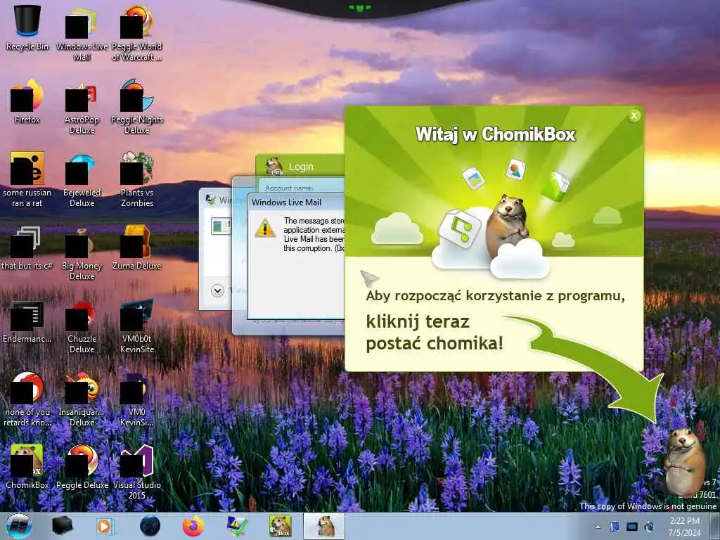
Task: Select ChomikBox desktop shortcut
Action: [x=27, y=466]
